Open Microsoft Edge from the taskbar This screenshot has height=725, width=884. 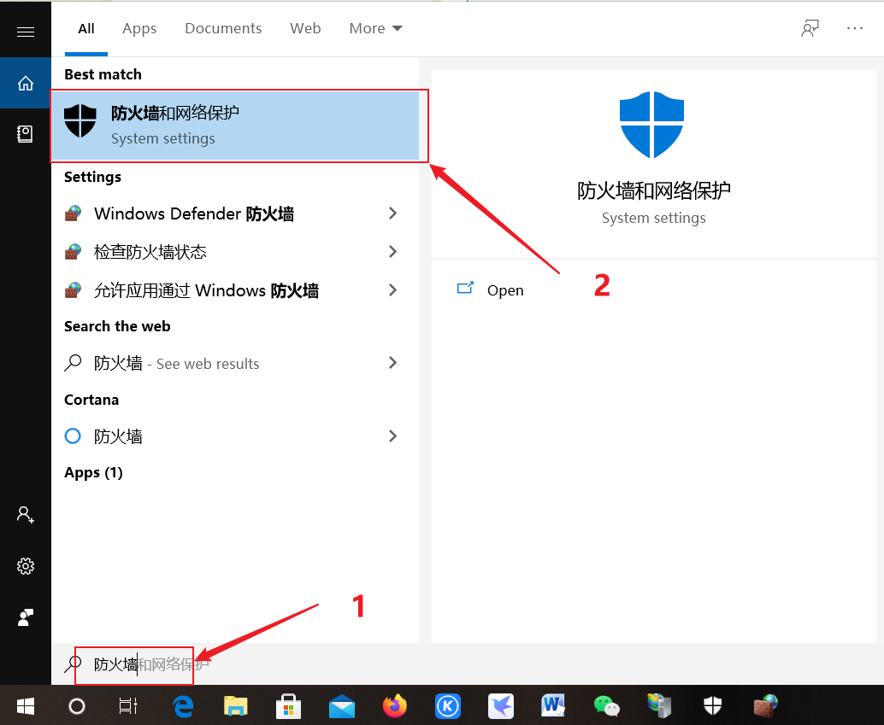pyautogui.click(x=182, y=706)
